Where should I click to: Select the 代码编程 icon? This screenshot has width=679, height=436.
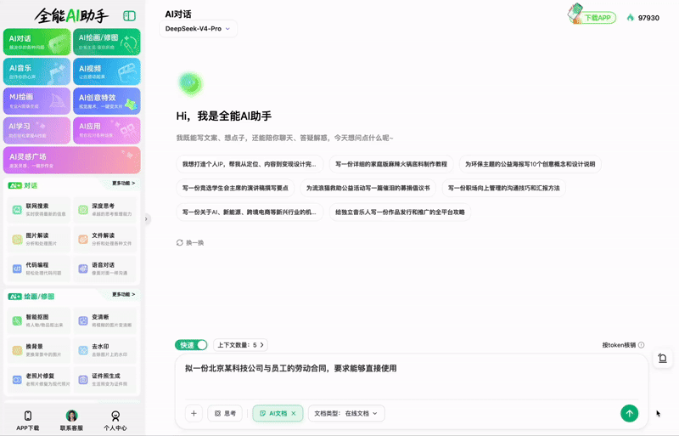point(17,269)
